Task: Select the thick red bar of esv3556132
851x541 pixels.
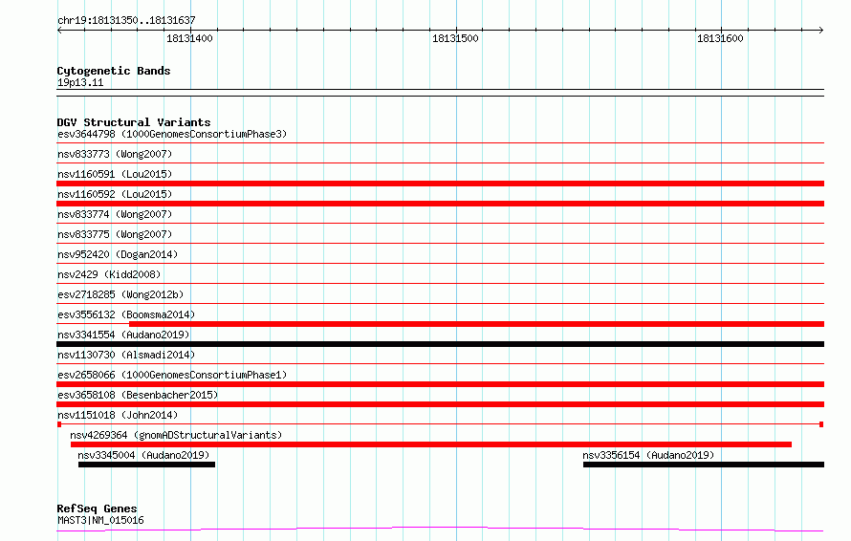Action: pos(476,324)
